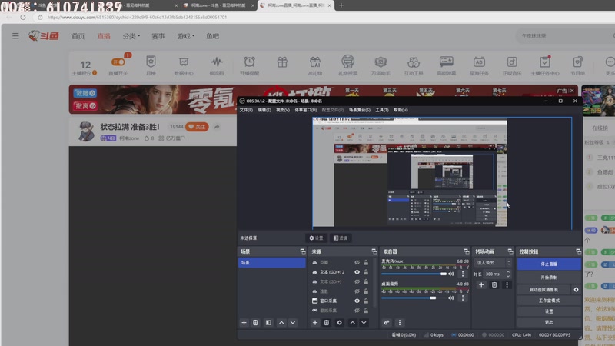615x346 pixels.
Task: Add a new source with plus button
Action: [x=315, y=322]
